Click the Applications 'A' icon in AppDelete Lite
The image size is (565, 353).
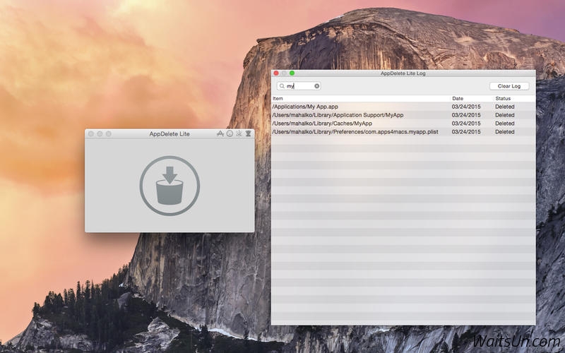pos(220,133)
